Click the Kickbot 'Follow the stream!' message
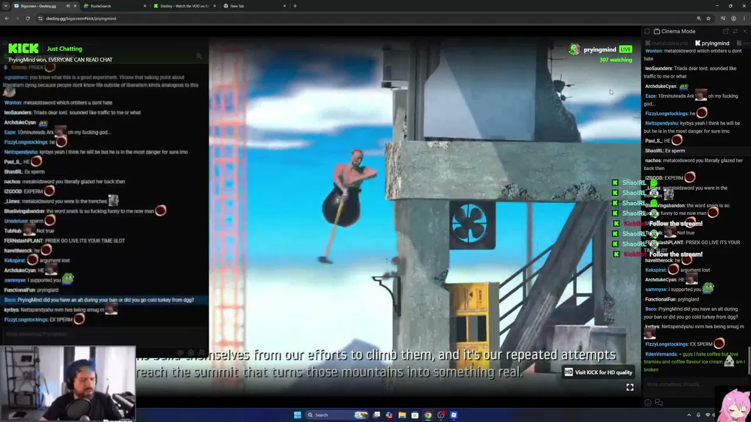This screenshot has height=422, width=751. 675,223
